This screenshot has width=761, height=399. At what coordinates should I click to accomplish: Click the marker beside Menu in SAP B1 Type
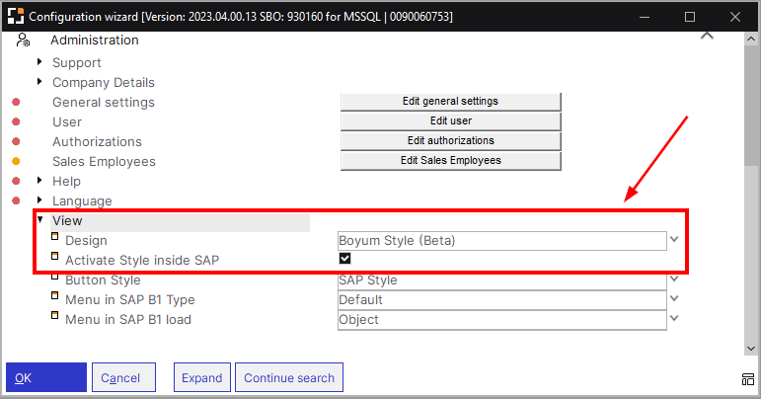pyautogui.click(x=55, y=295)
